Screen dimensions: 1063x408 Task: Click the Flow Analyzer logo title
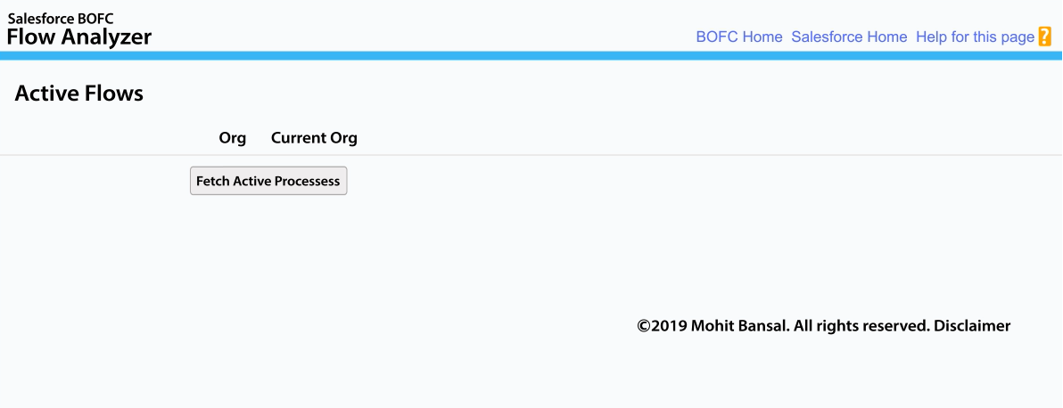click(x=79, y=37)
